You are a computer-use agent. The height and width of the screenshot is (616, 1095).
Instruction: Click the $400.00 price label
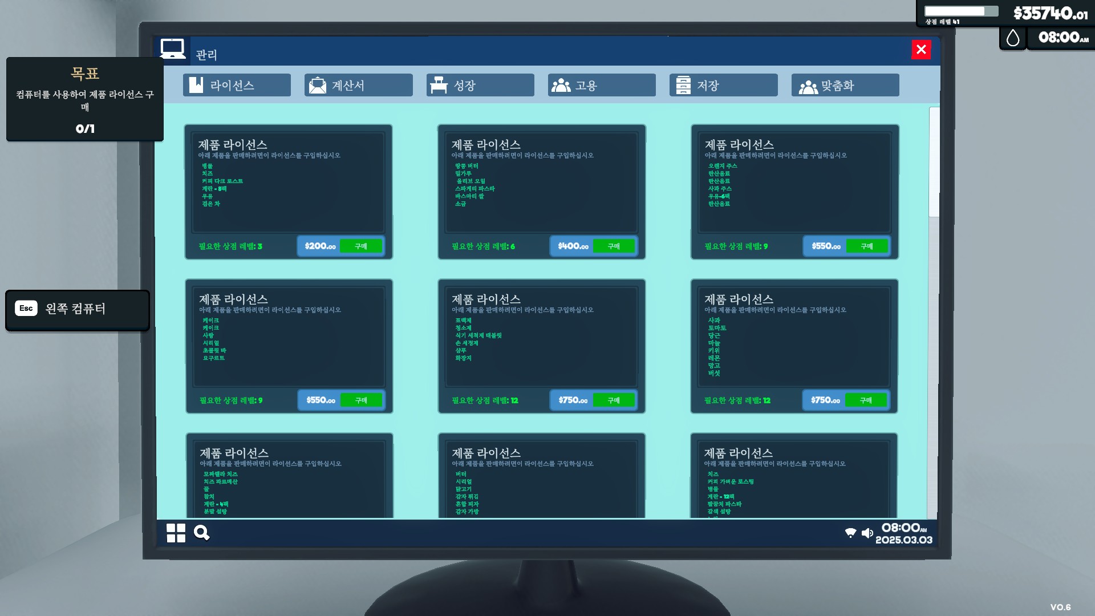click(573, 246)
